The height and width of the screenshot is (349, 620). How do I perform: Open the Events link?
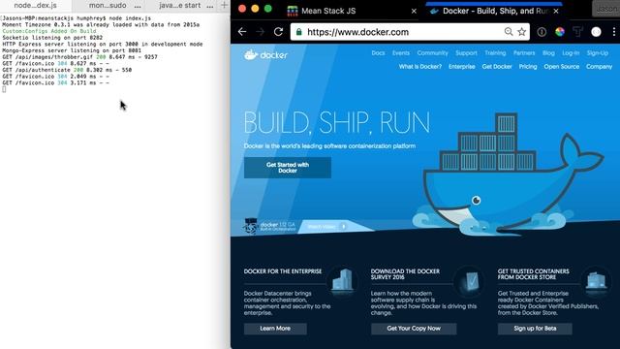(401, 53)
